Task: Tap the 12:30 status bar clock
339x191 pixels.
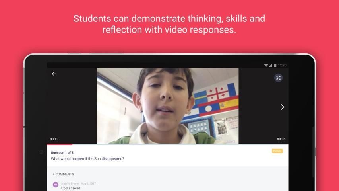Action: pyautogui.click(x=282, y=65)
